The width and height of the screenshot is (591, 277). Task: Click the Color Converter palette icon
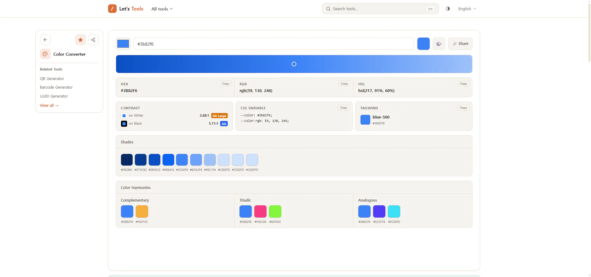point(45,54)
